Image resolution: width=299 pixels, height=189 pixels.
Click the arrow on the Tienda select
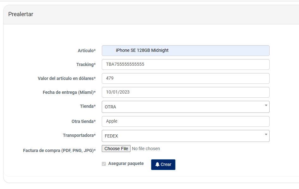[266, 106]
